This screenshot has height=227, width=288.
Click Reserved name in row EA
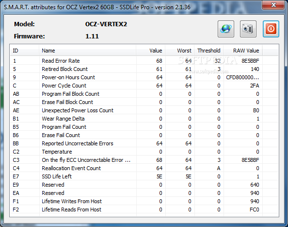click(53, 193)
